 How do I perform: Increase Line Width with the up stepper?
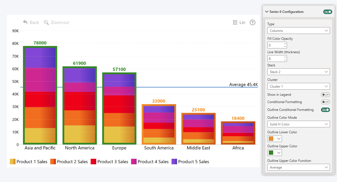285,57
